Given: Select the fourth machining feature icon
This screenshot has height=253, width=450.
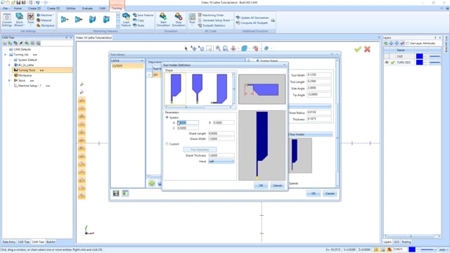Looking at the screenshot, I should coord(106,19).
